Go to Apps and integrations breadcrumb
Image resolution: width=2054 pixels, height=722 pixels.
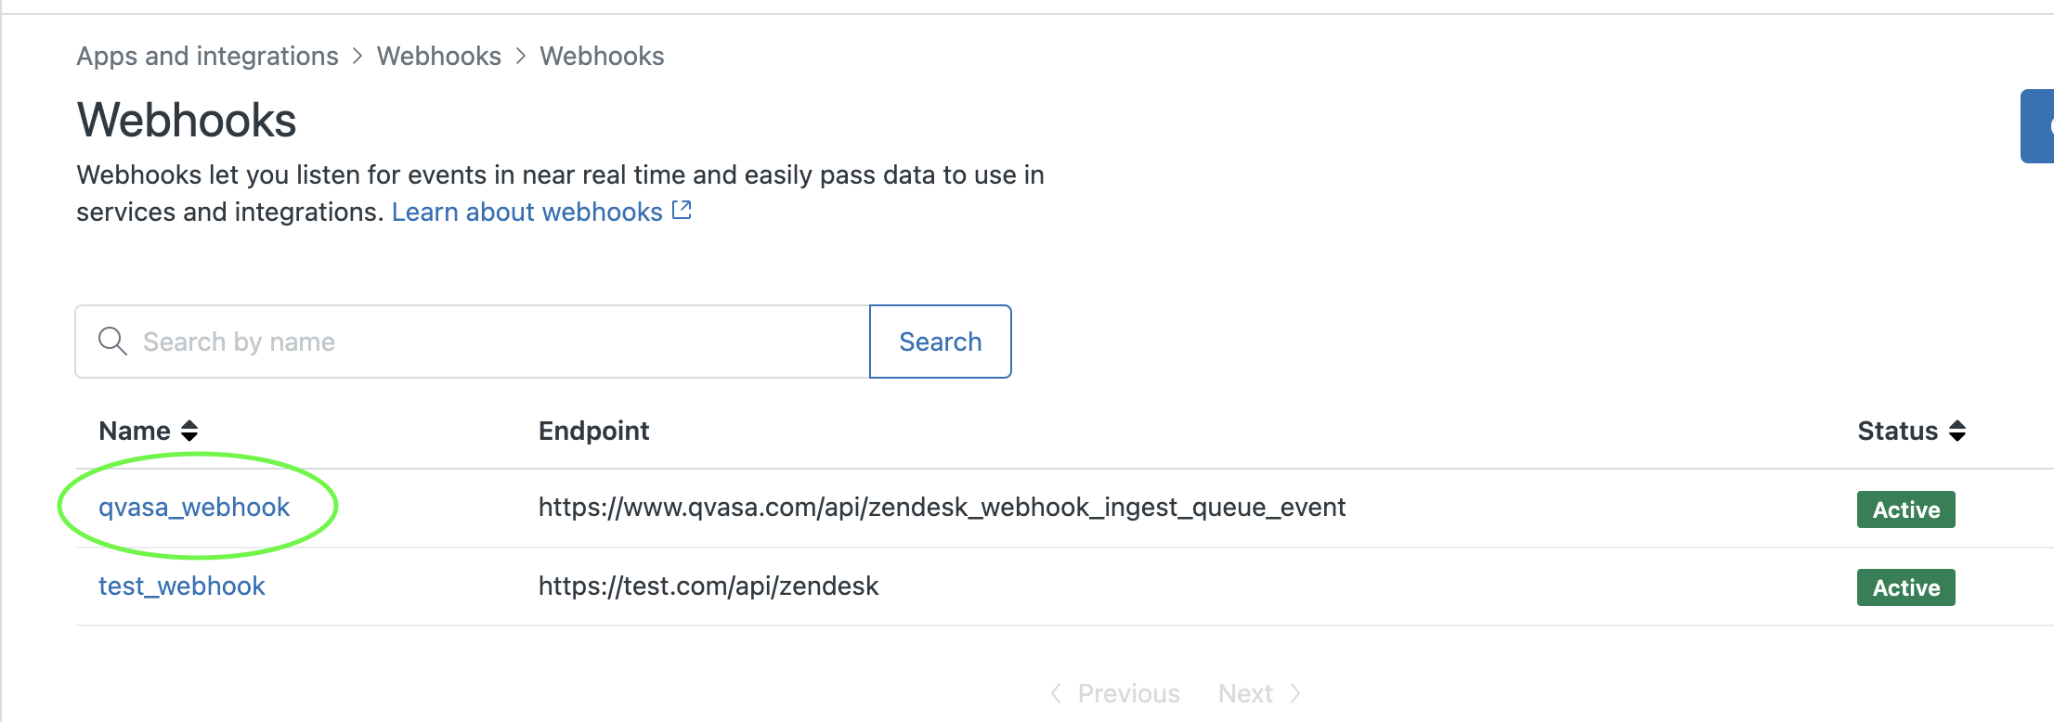click(x=207, y=56)
